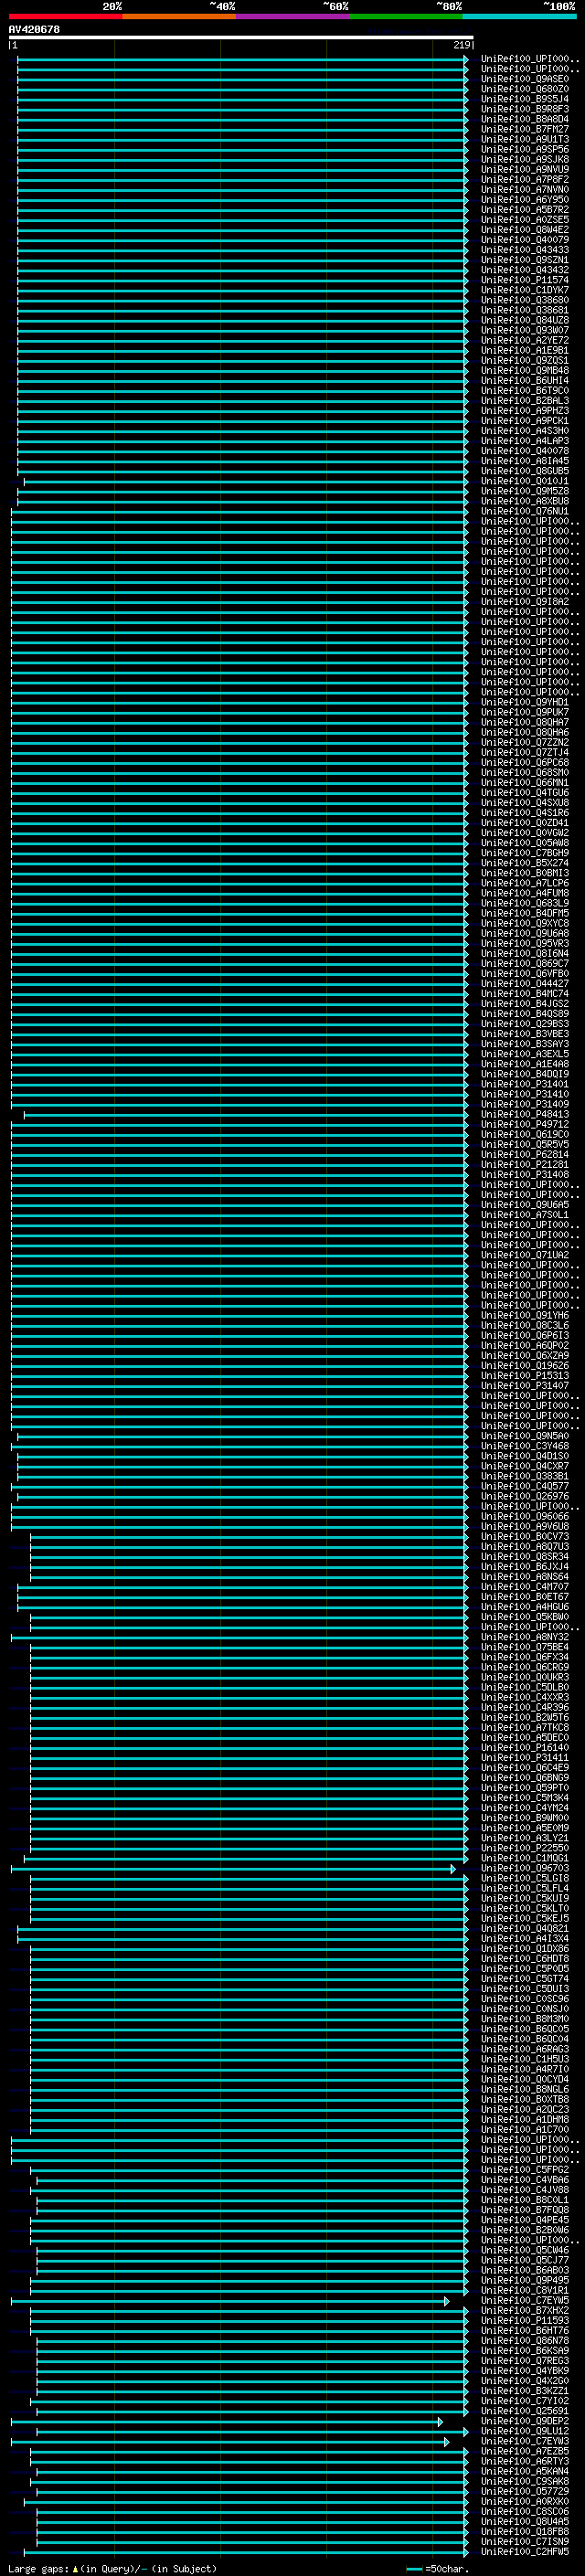Select UniRef100_Q9MB48 label
The width and height of the screenshot is (585, 2576).
tap(524, 370)
